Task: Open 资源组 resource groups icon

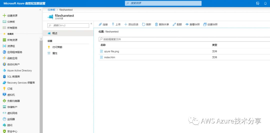Action: point(4,46)
